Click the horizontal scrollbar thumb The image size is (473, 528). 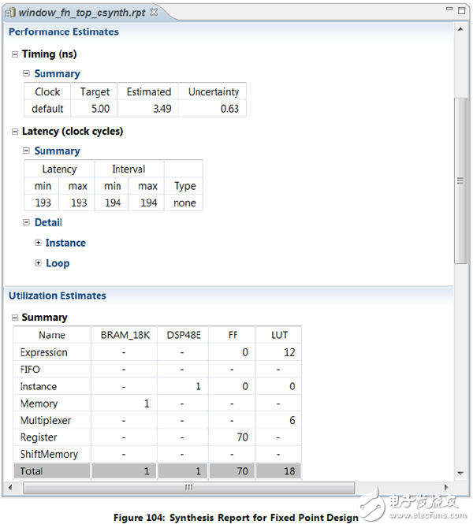click(x=189, y=488)
